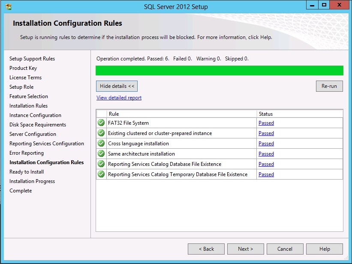Select Feature Selection step in sidebar
Viewport: 352px width, 264px height.
pyautogui.click(x=28, y=96)
